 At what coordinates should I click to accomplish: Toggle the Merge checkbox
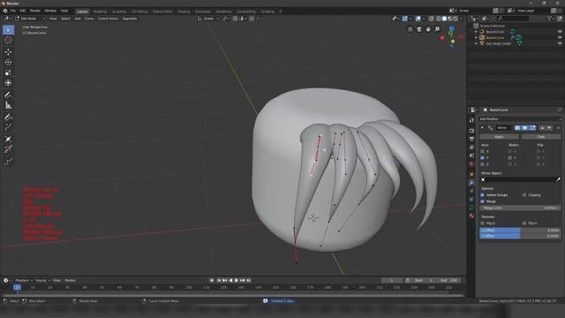click(483, 201)
